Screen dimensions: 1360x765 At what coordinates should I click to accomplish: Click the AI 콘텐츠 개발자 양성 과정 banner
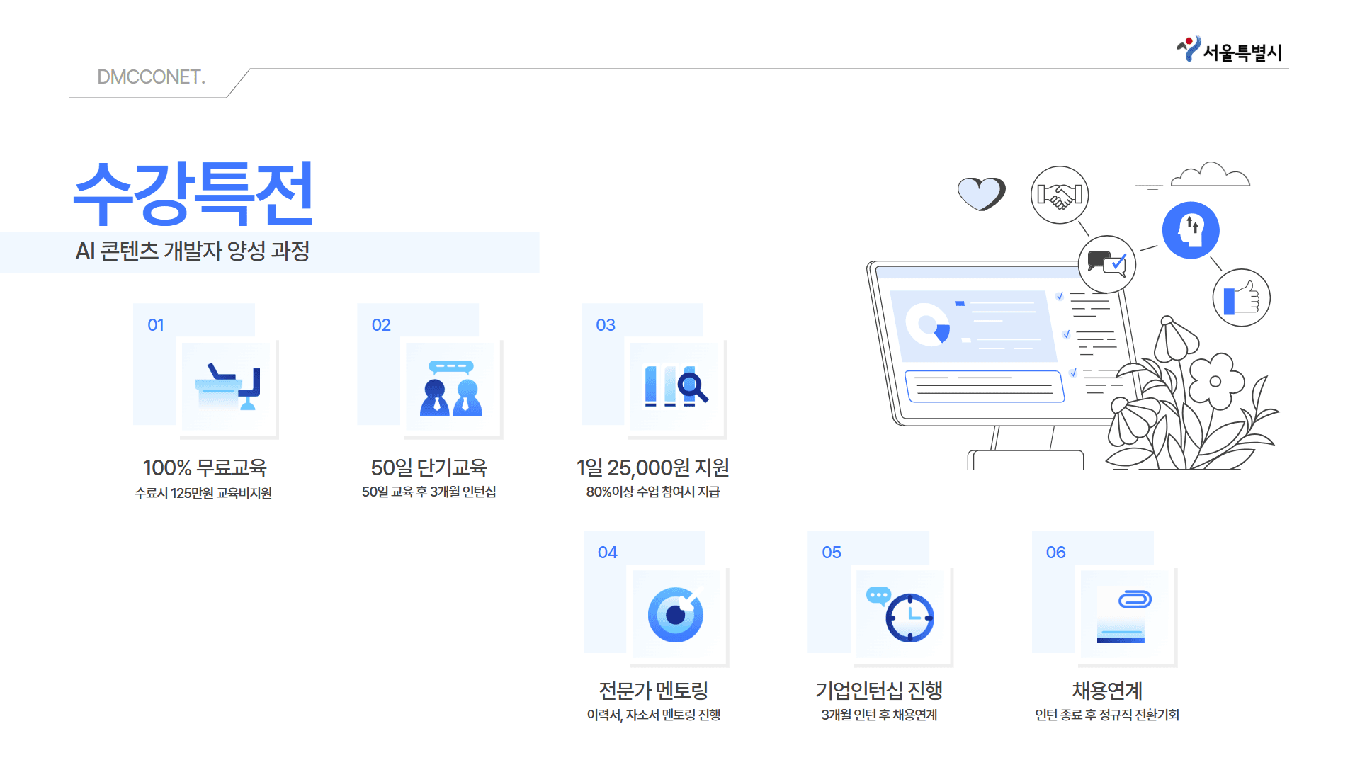(193, 251)
